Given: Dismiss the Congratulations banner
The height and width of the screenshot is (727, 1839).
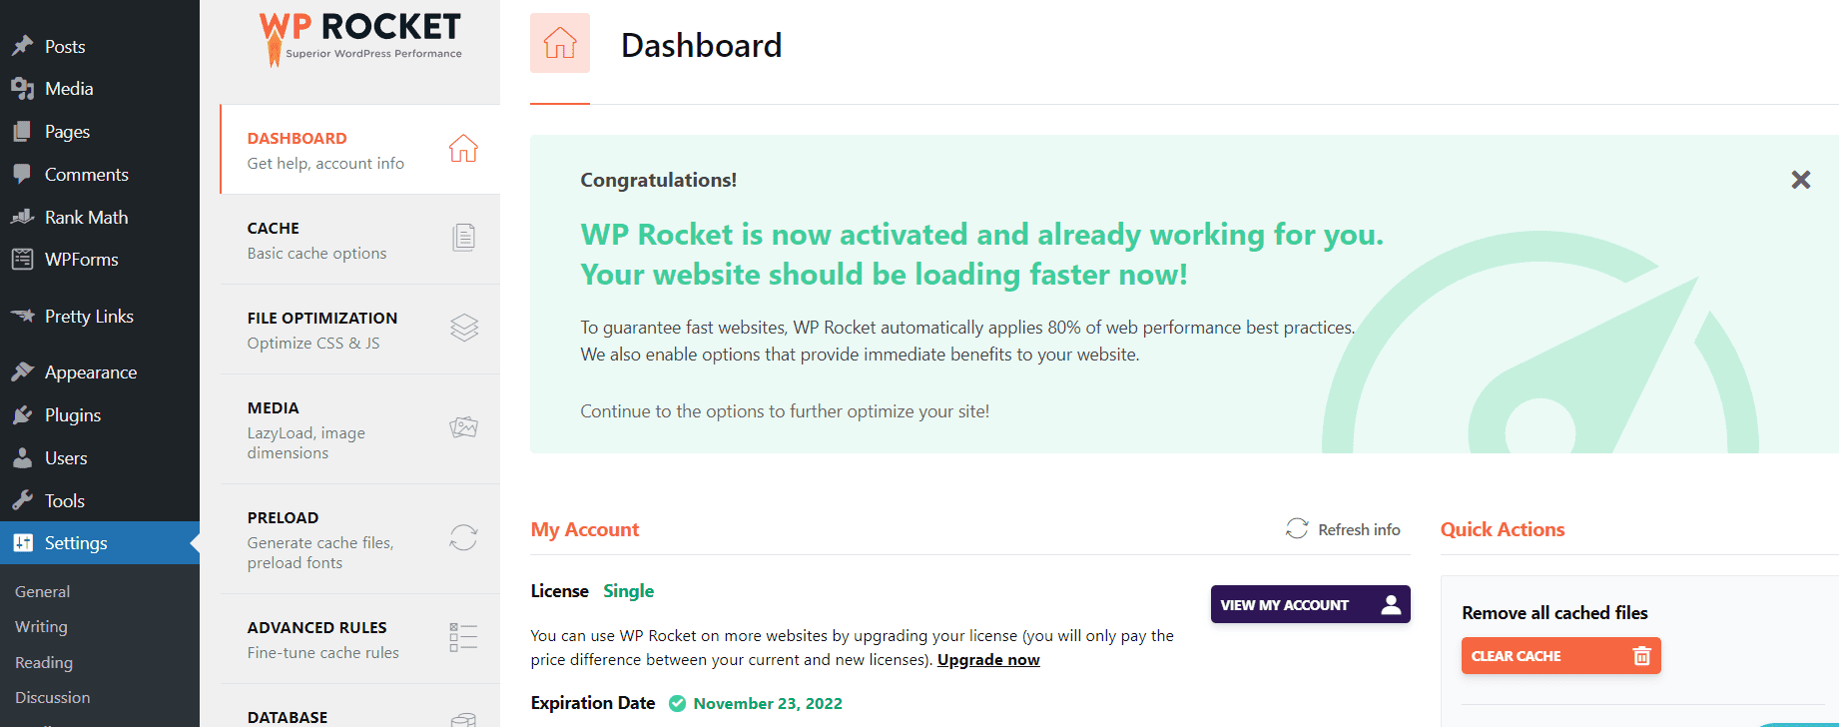Looking at the screenshot, I should pos(1800,180).
